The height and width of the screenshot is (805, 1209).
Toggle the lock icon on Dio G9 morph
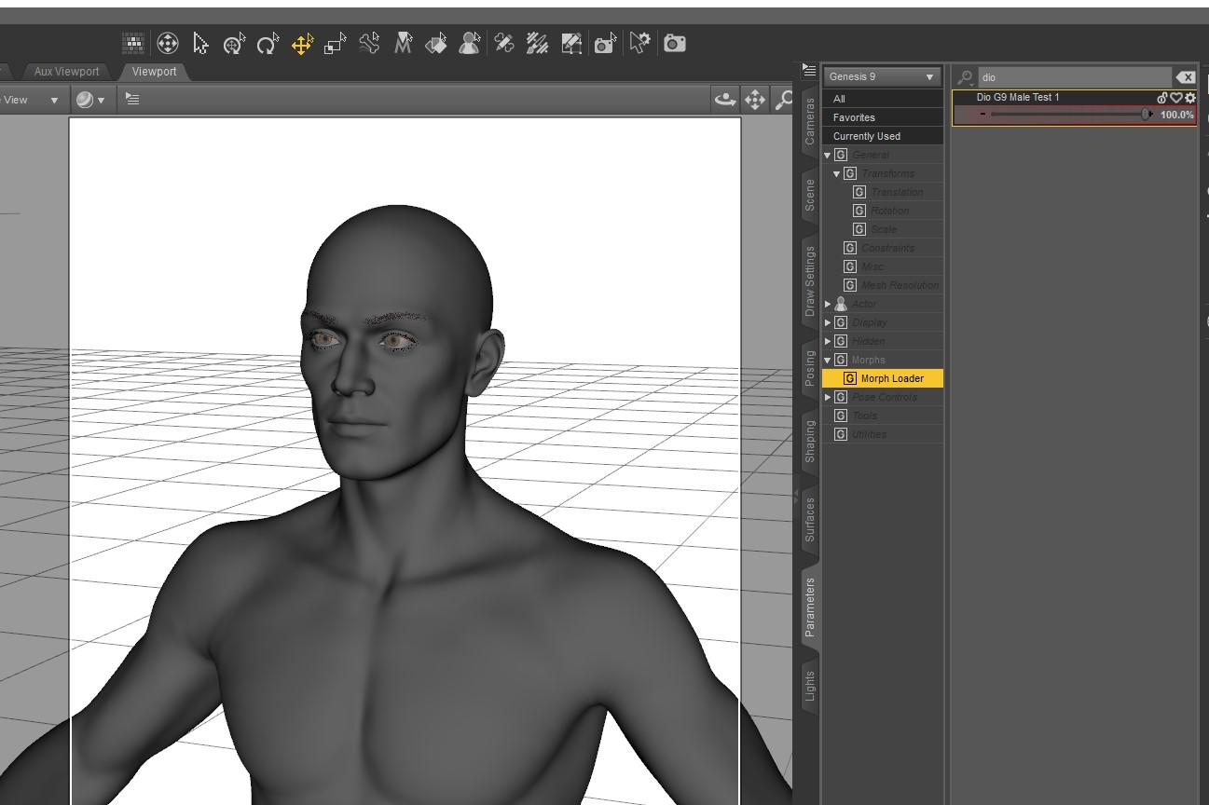1162,98
